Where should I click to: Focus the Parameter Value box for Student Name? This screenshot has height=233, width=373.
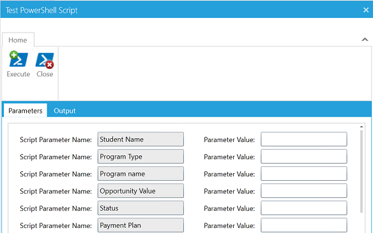point(304,139)
